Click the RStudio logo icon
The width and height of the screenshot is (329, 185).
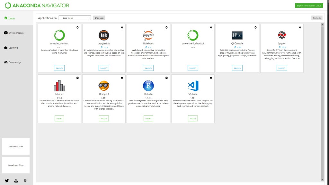pyautogui.click(x=148, y=86)
